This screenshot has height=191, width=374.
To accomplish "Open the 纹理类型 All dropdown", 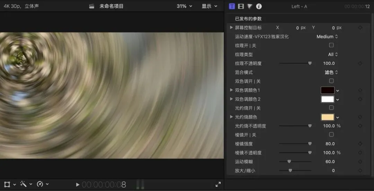I will coord(333,55).
